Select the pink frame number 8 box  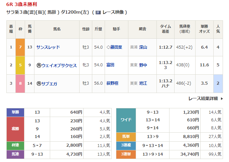20,84
